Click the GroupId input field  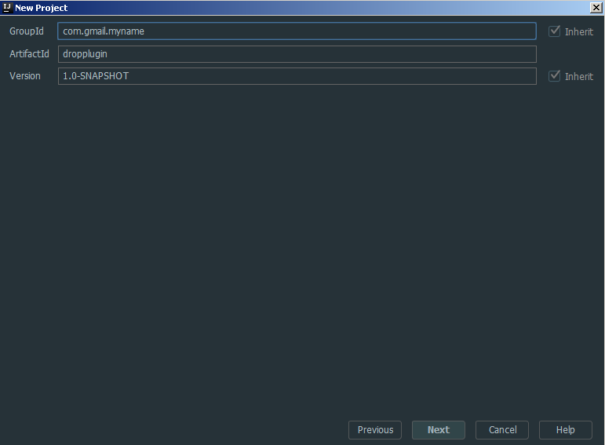[x=297, y=31]
